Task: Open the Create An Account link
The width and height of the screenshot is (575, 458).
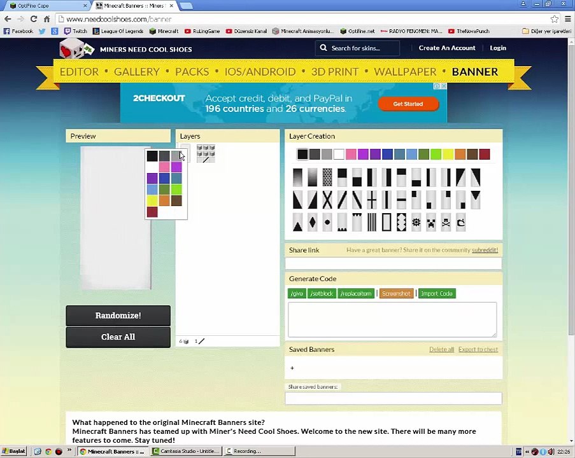Action: tap(447, 48)
